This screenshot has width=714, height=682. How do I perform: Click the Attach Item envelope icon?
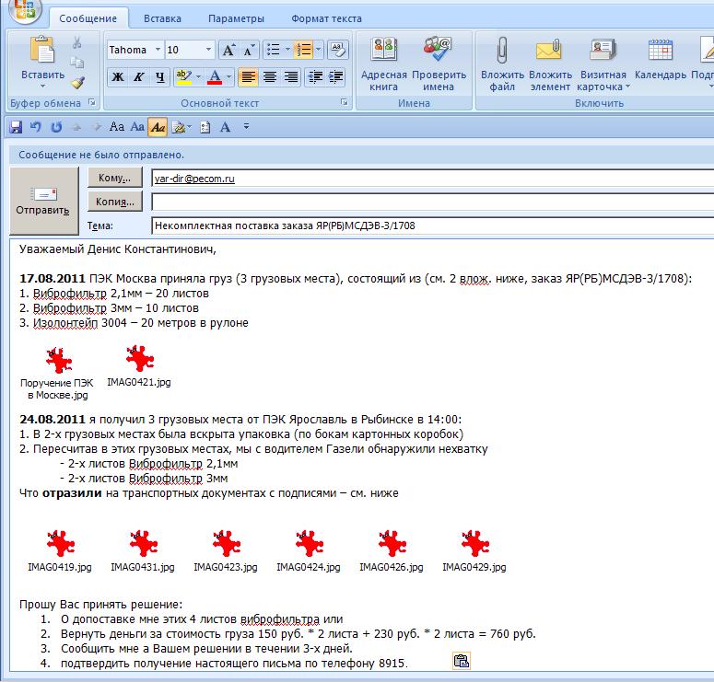pyautogui.click(x=549, y=51)
